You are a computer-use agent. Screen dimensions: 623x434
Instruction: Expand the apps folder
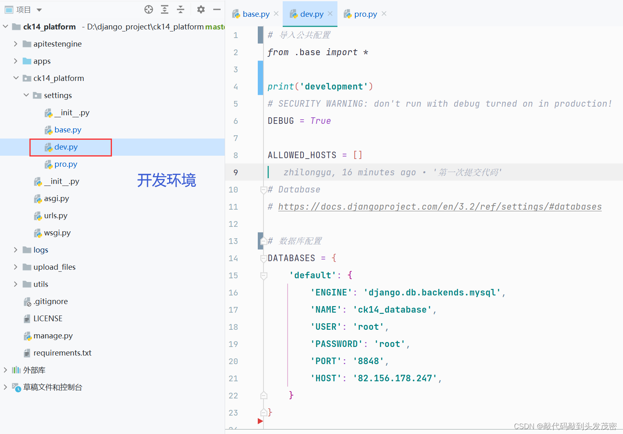pyautogui.click(x=16, y=61)
